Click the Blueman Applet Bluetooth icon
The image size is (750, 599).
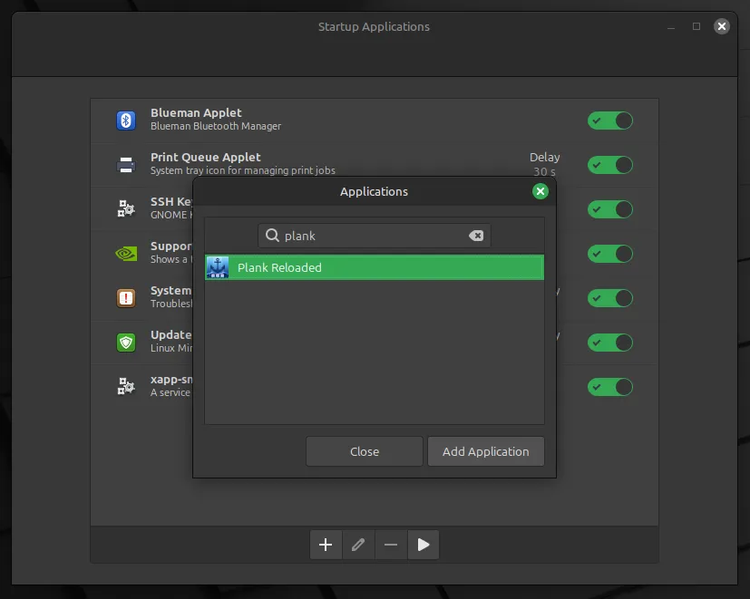(126, 120)
